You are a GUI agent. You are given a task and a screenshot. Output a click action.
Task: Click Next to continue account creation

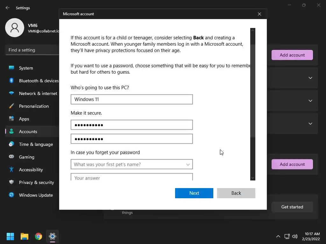coord(194,193)
